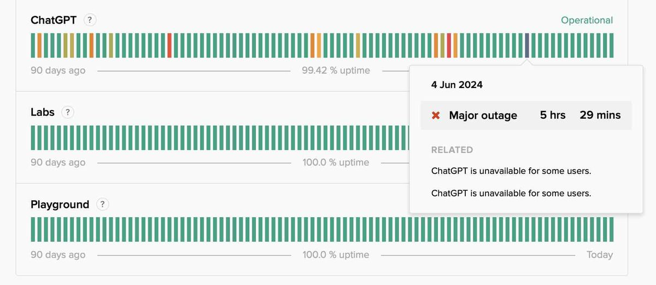Select the first green bar in Labs uptime

click(33, 137)
